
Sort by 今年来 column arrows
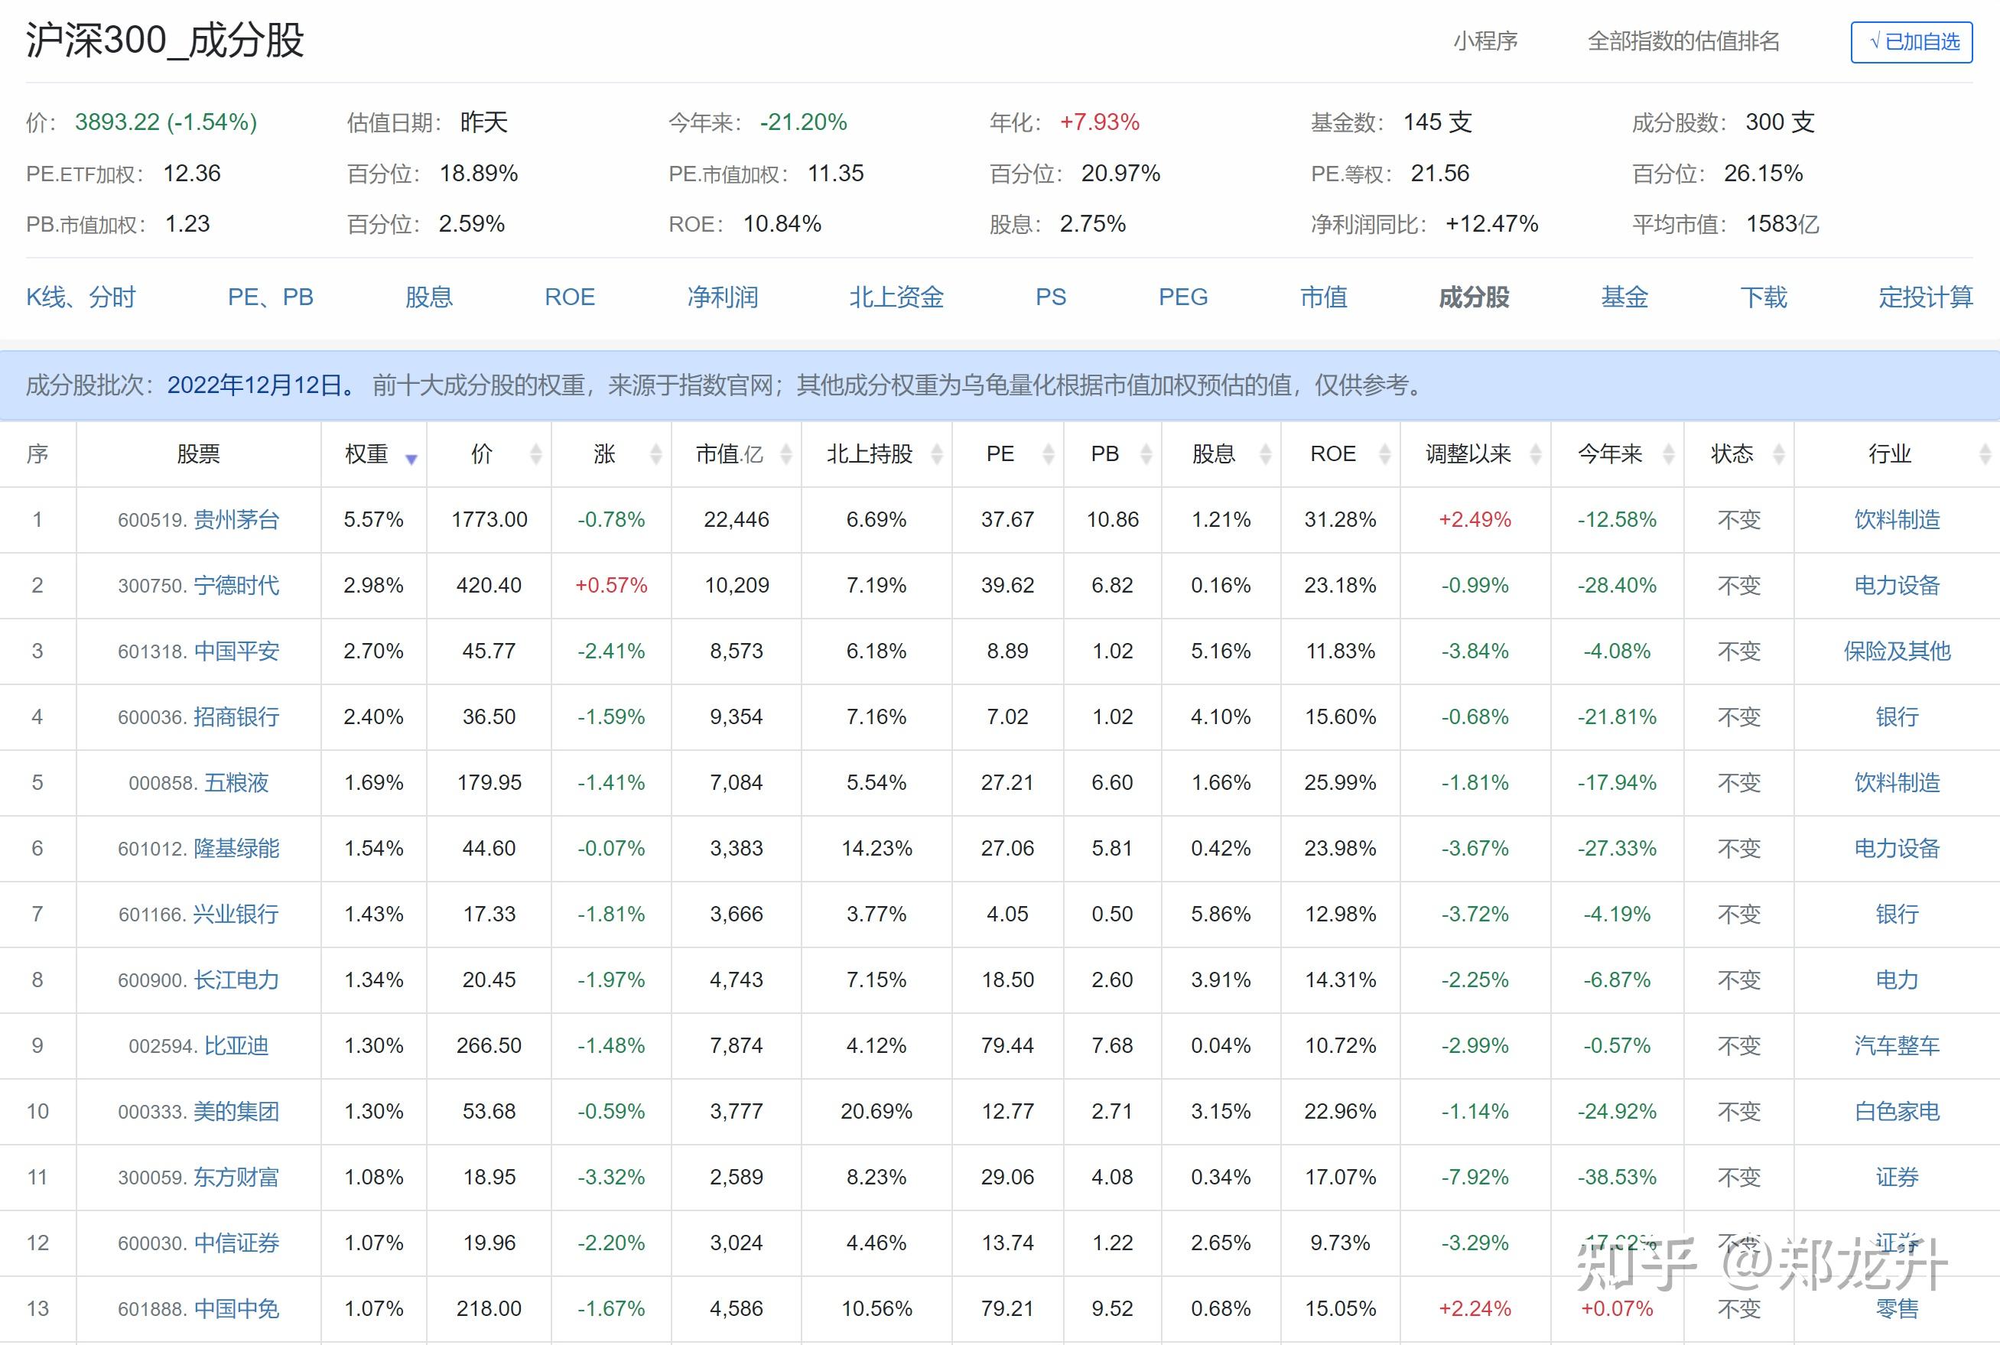[x=1669, y=453]
